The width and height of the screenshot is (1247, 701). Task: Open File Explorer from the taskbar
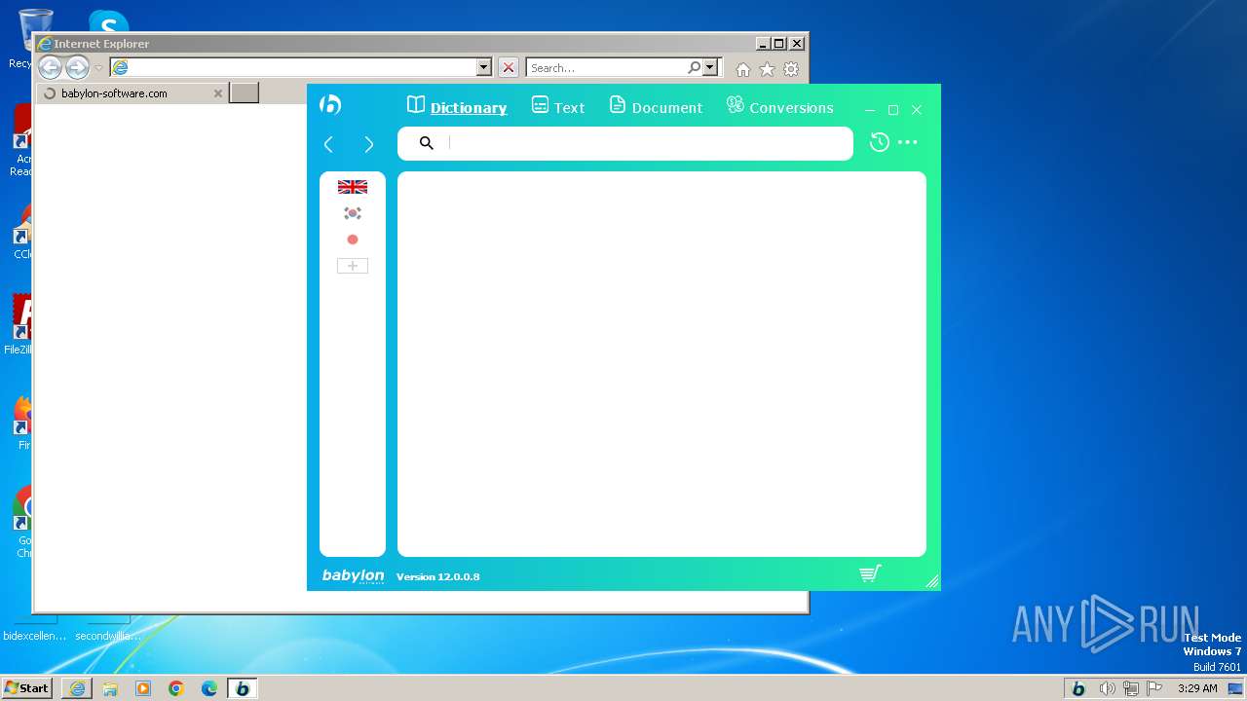pos(110,688)
